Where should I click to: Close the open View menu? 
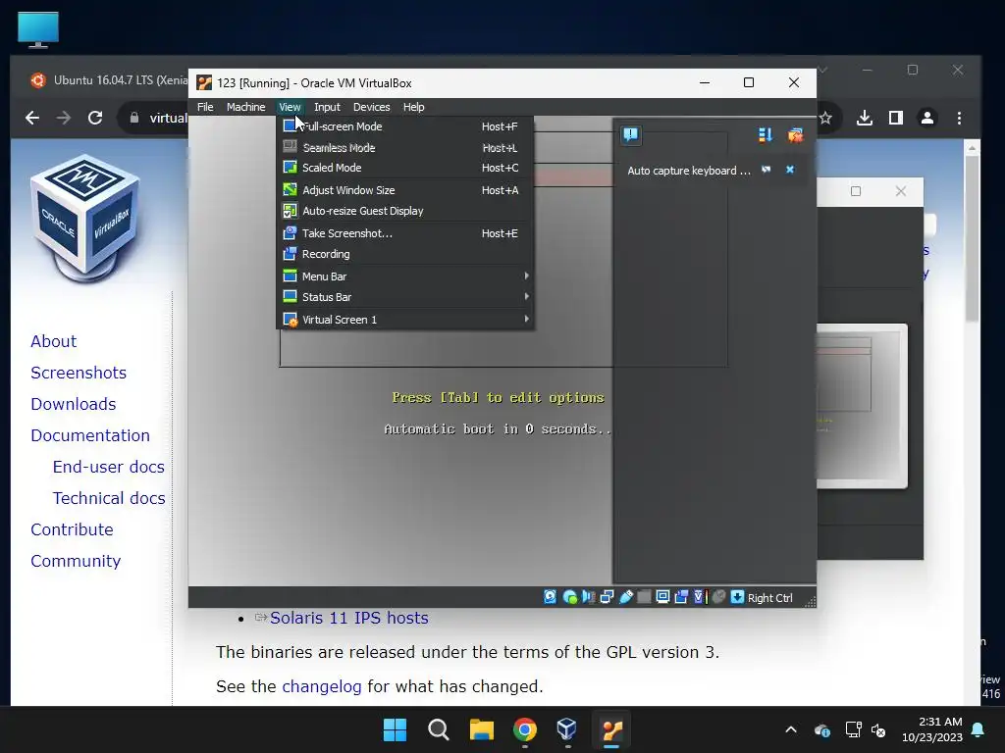point(290,107)
